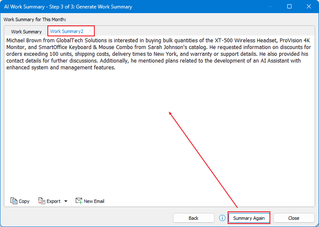The width and height of the screenshot is (319, 227).
Task: Go to the previous step with Back
Action: pyautogui.click(x=193, y=218)
